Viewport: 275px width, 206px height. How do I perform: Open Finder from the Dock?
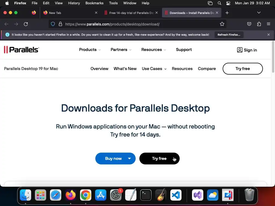click(x=26, y=195)
